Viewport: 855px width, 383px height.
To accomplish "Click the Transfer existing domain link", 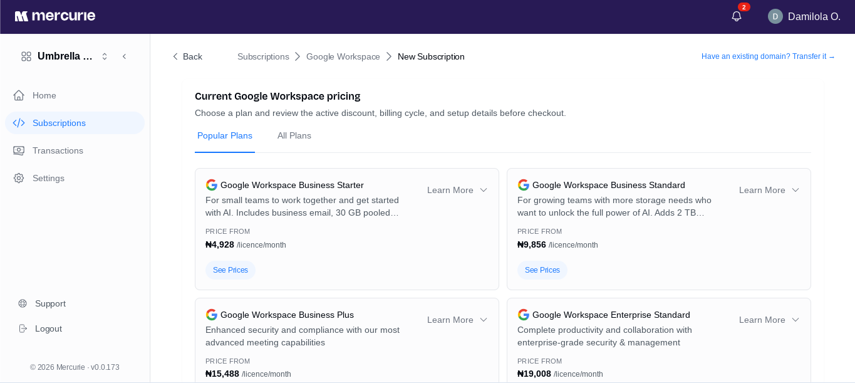I will click(768, 56).
